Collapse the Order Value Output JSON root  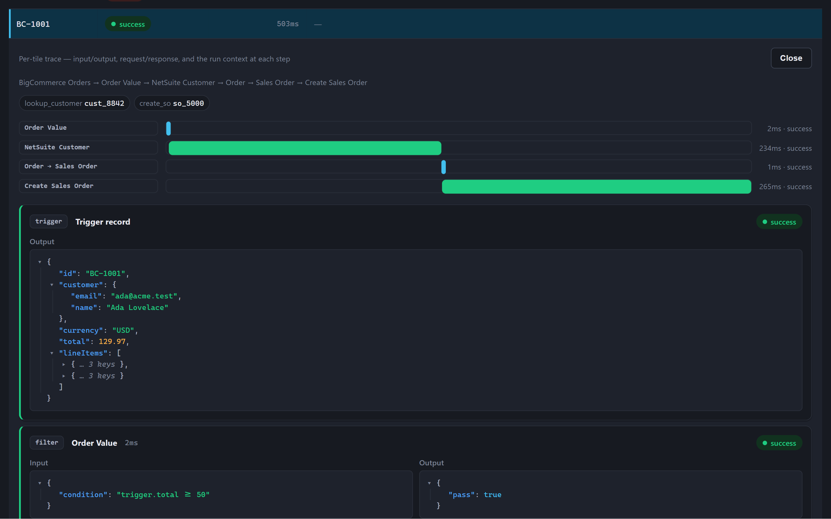tap(429, 483)
